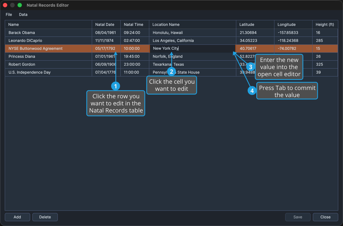343x226 pixels.
Task: Select the NYSE Buttonwood Agreement name cell
Action: click(x=48, y=49)
